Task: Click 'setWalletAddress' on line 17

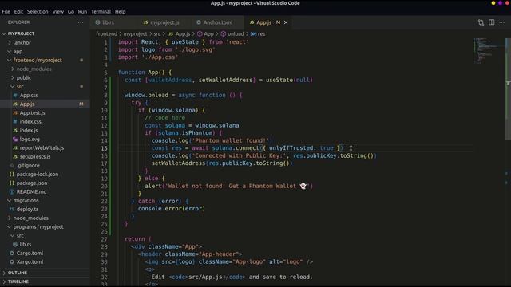Action: (x=178, y=163)
